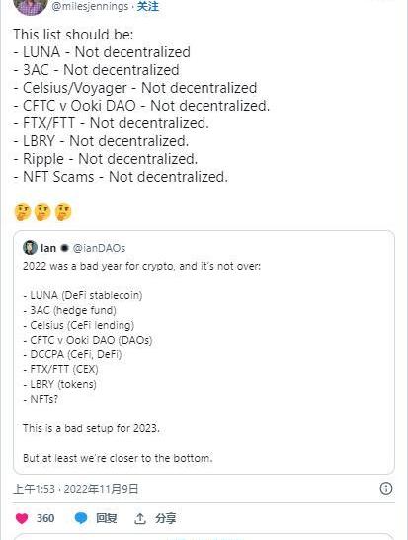This screenshot has width=408, height=540.
Task: Click the share upload arrow icon
Action: [140, 518]
